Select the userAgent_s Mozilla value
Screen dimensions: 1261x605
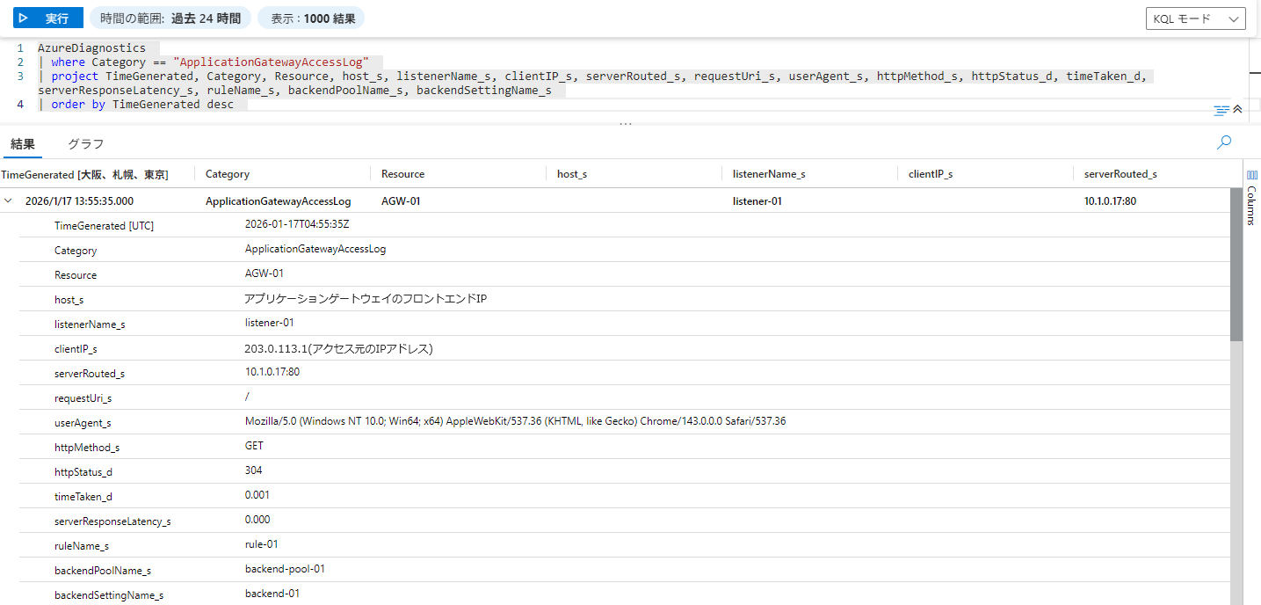tap(515, 421)
